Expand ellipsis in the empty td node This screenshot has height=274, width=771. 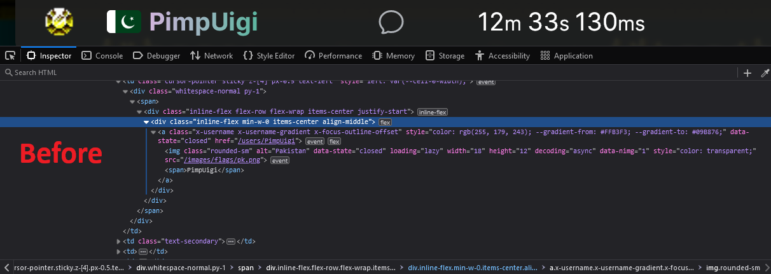[x=142, y=252]
